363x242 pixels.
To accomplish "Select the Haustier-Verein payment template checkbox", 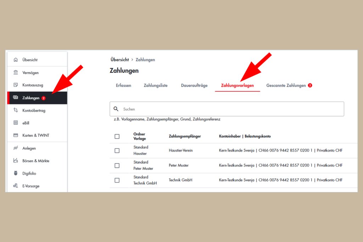I will coord(117,150).
